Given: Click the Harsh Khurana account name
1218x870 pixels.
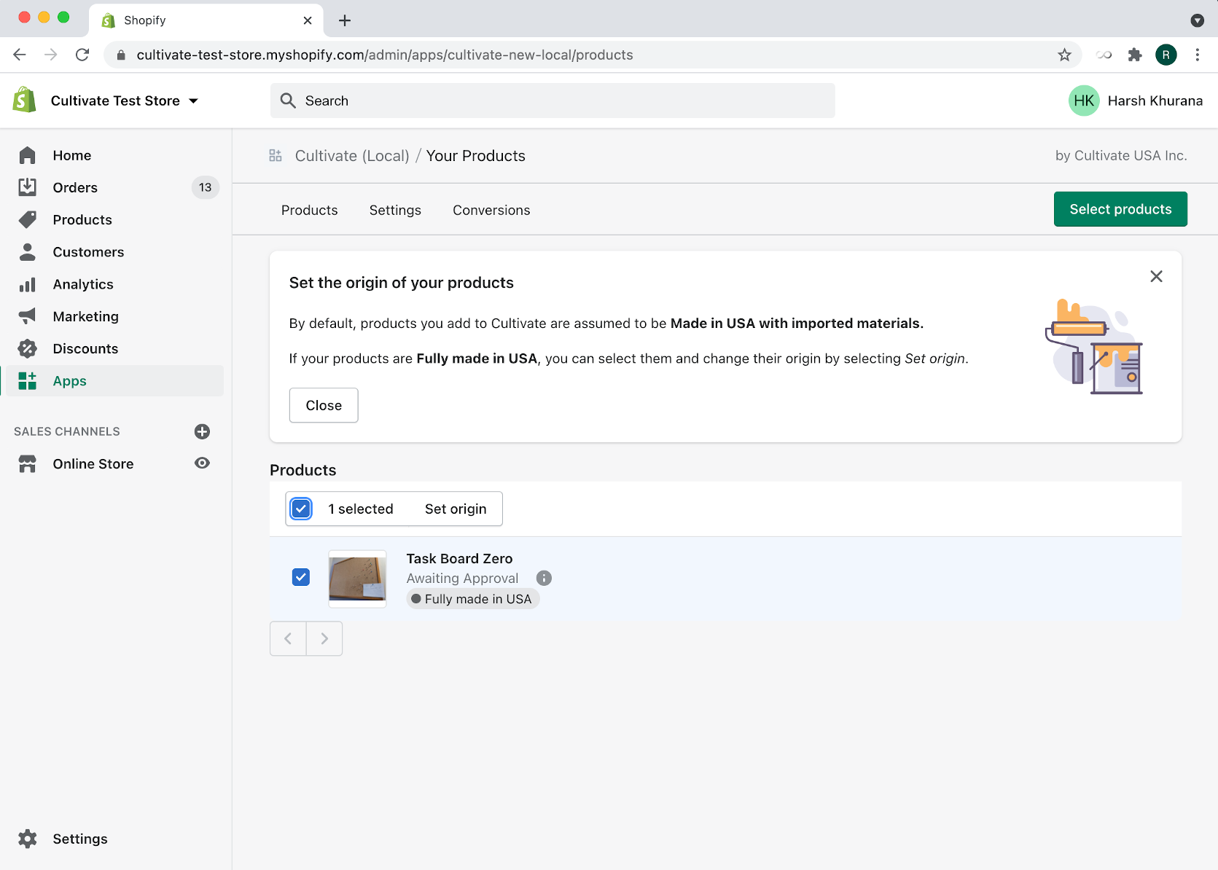Looking at the screenshot, I should [x=1155, y=101].
